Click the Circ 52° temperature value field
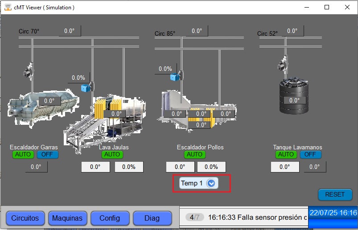Viewport: 358px width, 230px height. coord(292,31)
